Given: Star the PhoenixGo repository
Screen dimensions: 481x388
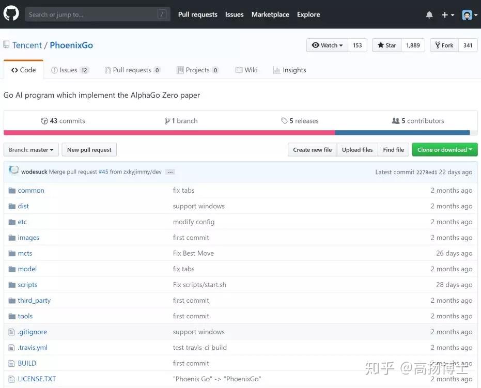Looking at the screenshot, I should click(386, 45).
